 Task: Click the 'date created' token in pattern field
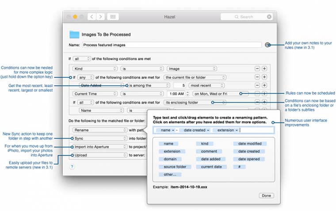click(195, 130)
